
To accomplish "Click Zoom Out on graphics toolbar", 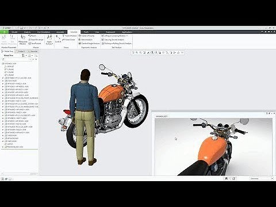I will click(141, 52).
